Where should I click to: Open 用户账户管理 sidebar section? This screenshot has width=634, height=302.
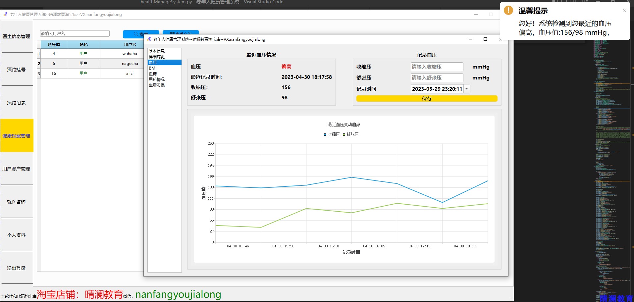pos(16,169)
